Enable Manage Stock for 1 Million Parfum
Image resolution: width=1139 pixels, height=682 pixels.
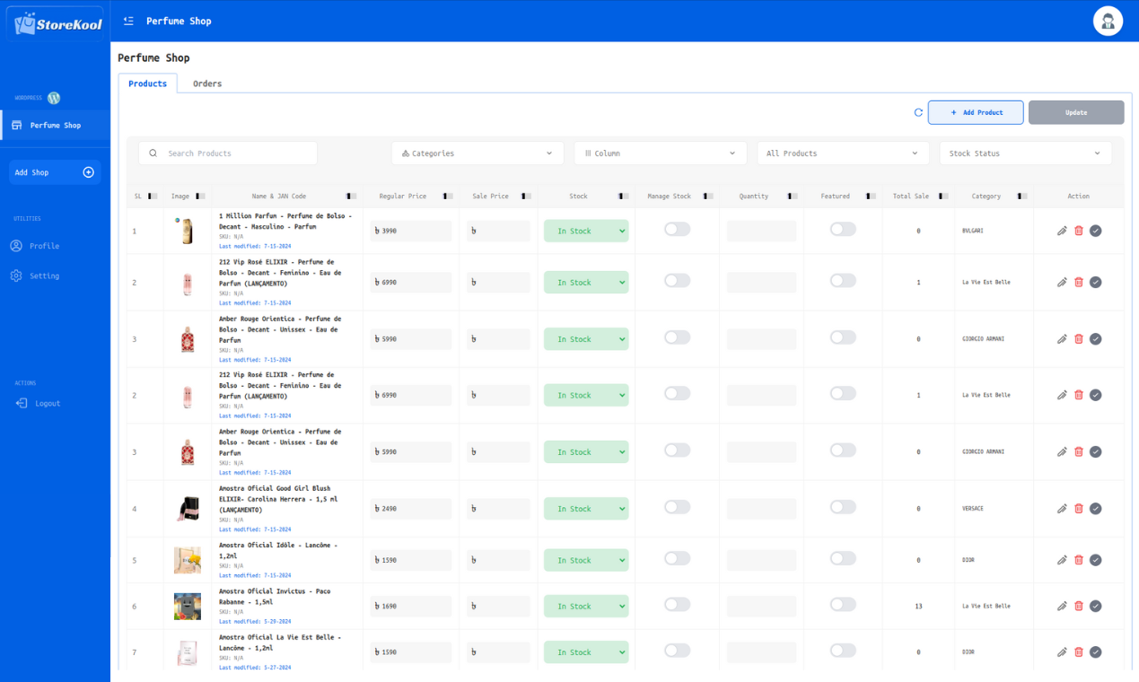(677, 230)
